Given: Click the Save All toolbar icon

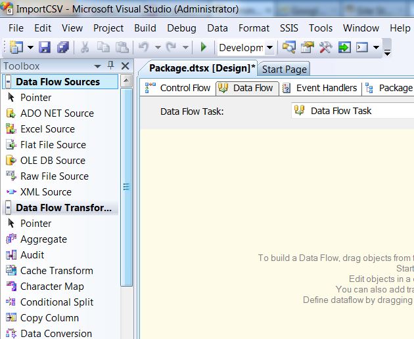Looking at the screenshot, I should (x=63, y=47).
